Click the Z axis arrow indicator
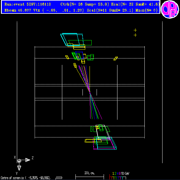This screenshot has width=180, height=180. tap(26, 160)
